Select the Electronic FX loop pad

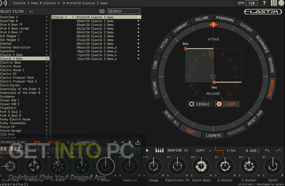177,166
